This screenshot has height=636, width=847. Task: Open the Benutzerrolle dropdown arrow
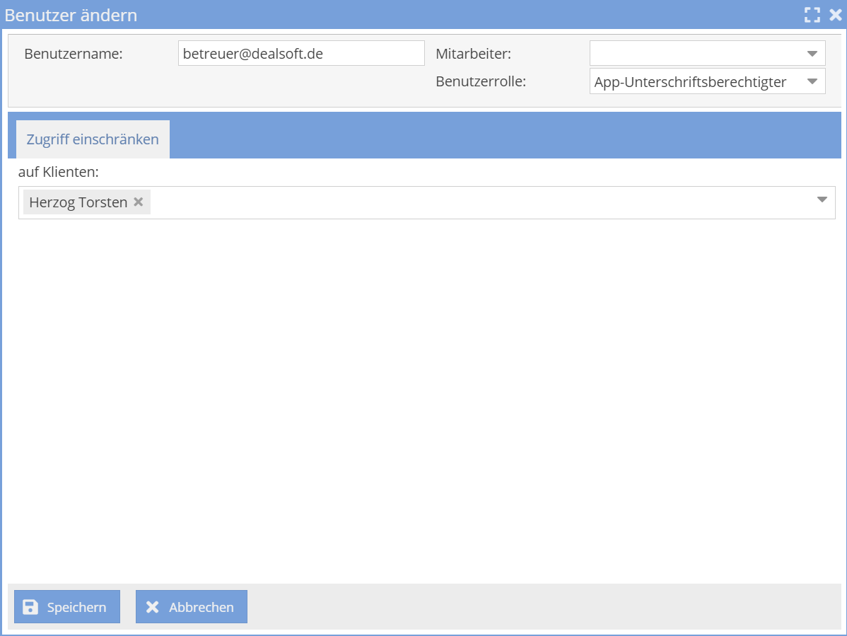click(811, 81)
